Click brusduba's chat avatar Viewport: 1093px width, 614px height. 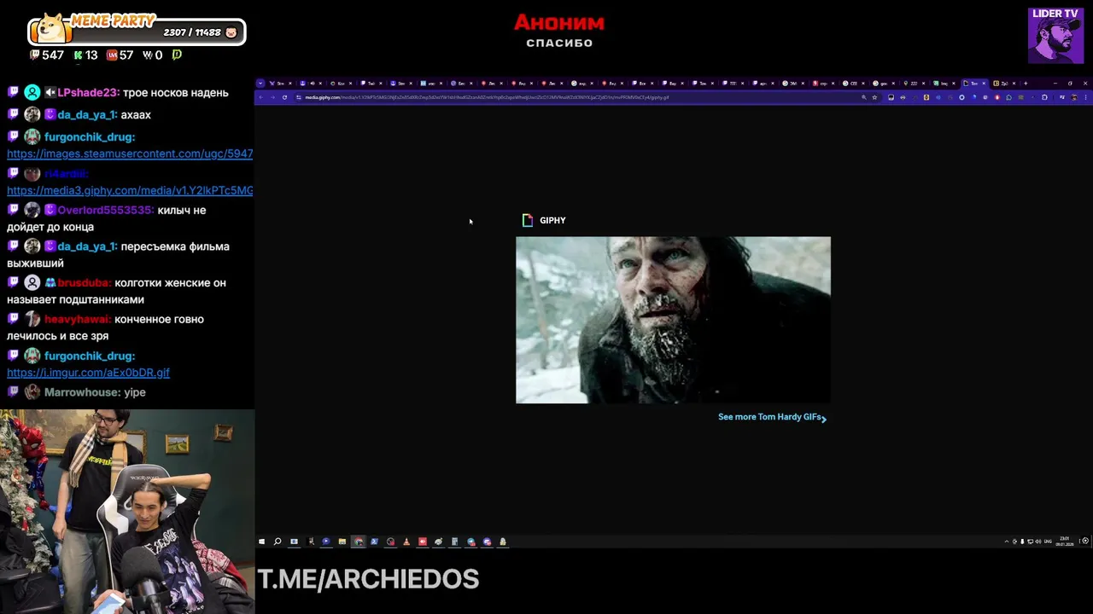tap(32, 282)
